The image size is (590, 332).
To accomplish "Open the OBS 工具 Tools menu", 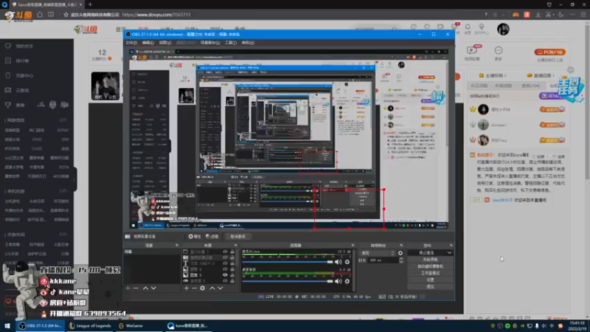I will 230,43.
